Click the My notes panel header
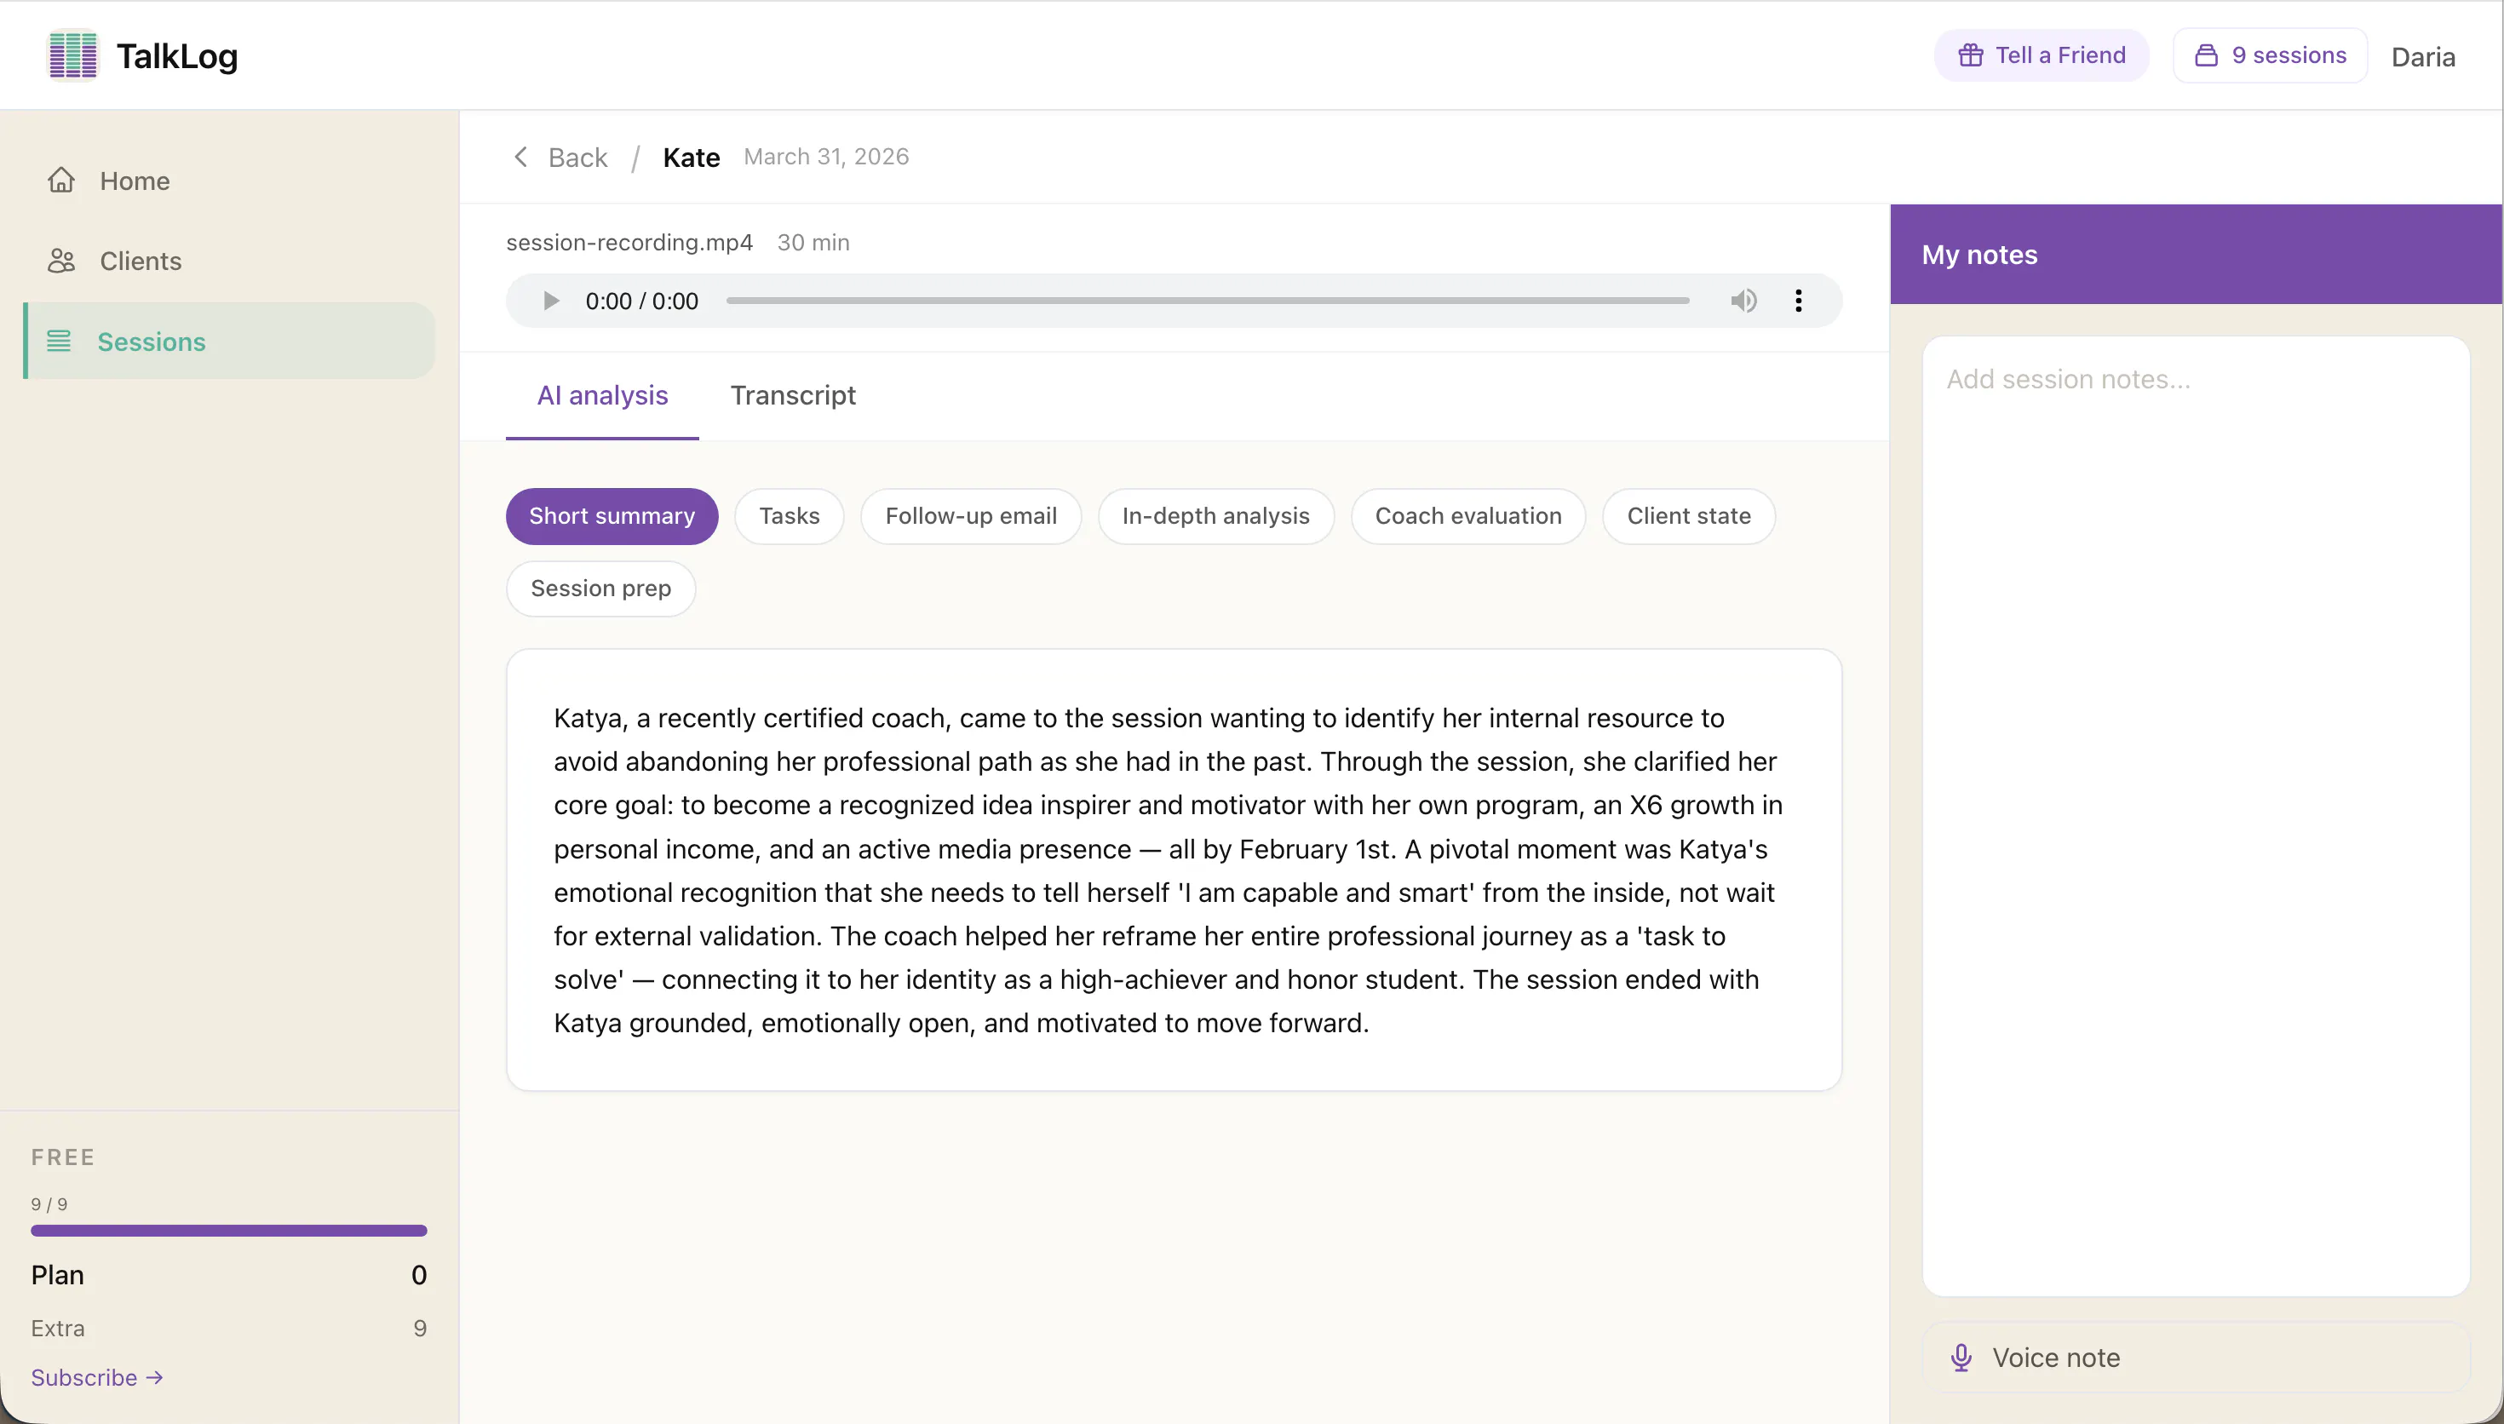The width and height of the screenshot is (2504, 1424). point(2196,255)
